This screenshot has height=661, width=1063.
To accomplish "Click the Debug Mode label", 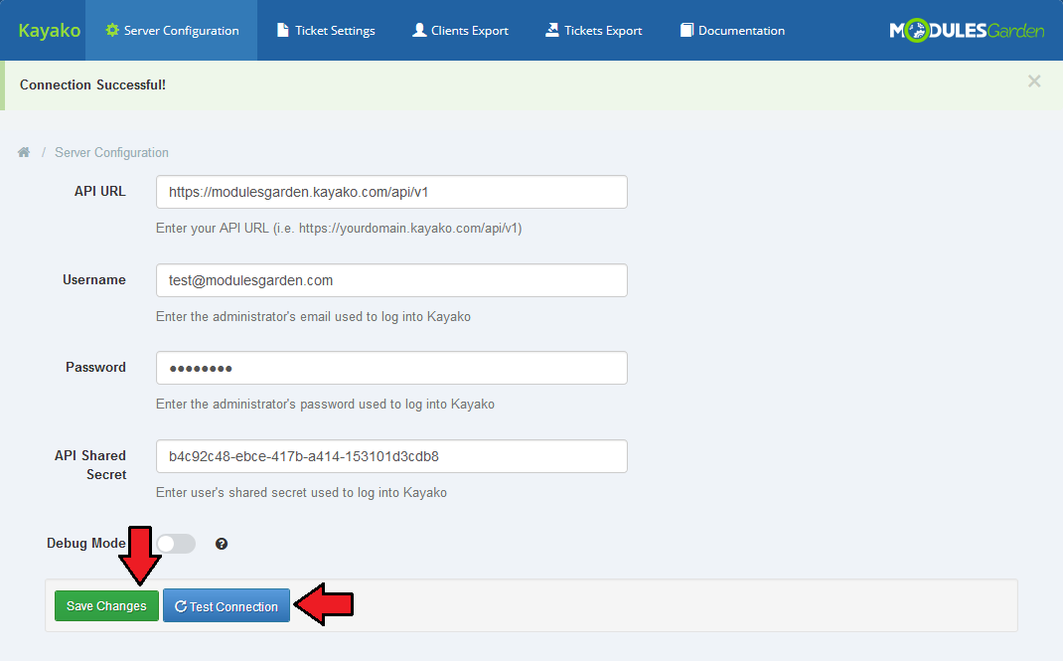I will 86,543.
